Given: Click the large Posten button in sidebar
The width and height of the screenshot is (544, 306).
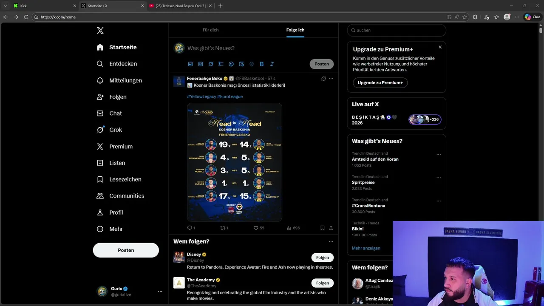Looking at the screenshot, I should point(126,250).
